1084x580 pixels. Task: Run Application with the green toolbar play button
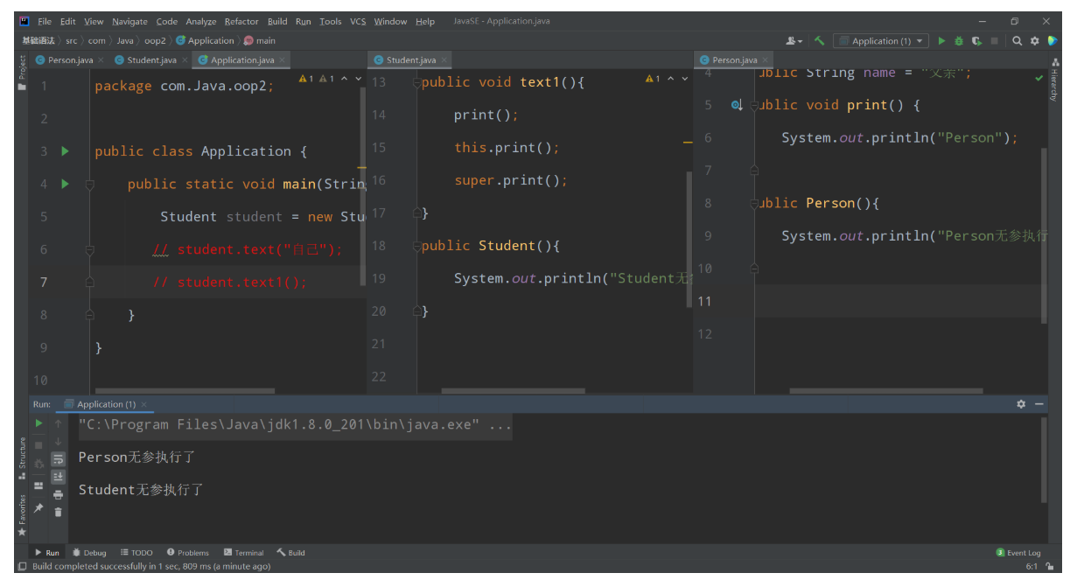click(x=941, y=41)
